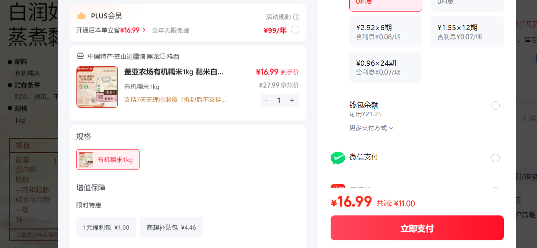The image size is (537, 248).
Task: Choose the ¥1.55×12期 installment option
Action: click(467, 32)
